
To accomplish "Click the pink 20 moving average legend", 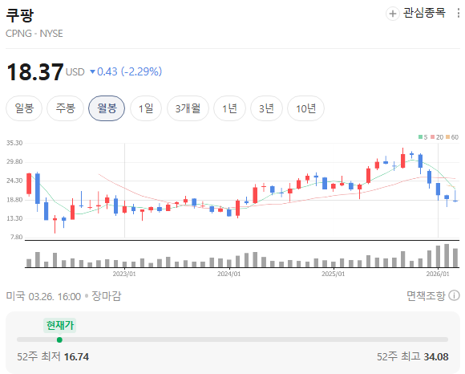I will (437, 137).
